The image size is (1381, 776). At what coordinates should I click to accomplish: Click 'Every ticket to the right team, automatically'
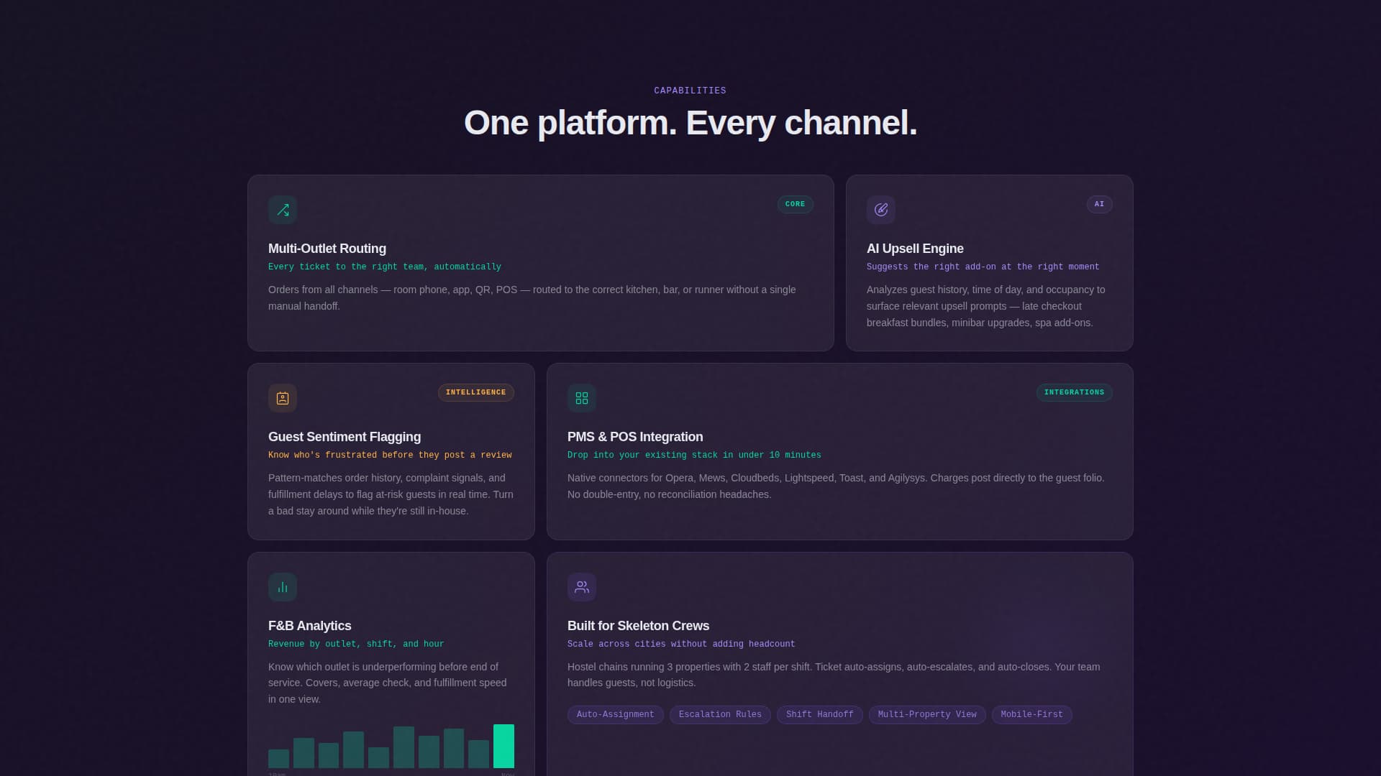click(x=385, y=267)
